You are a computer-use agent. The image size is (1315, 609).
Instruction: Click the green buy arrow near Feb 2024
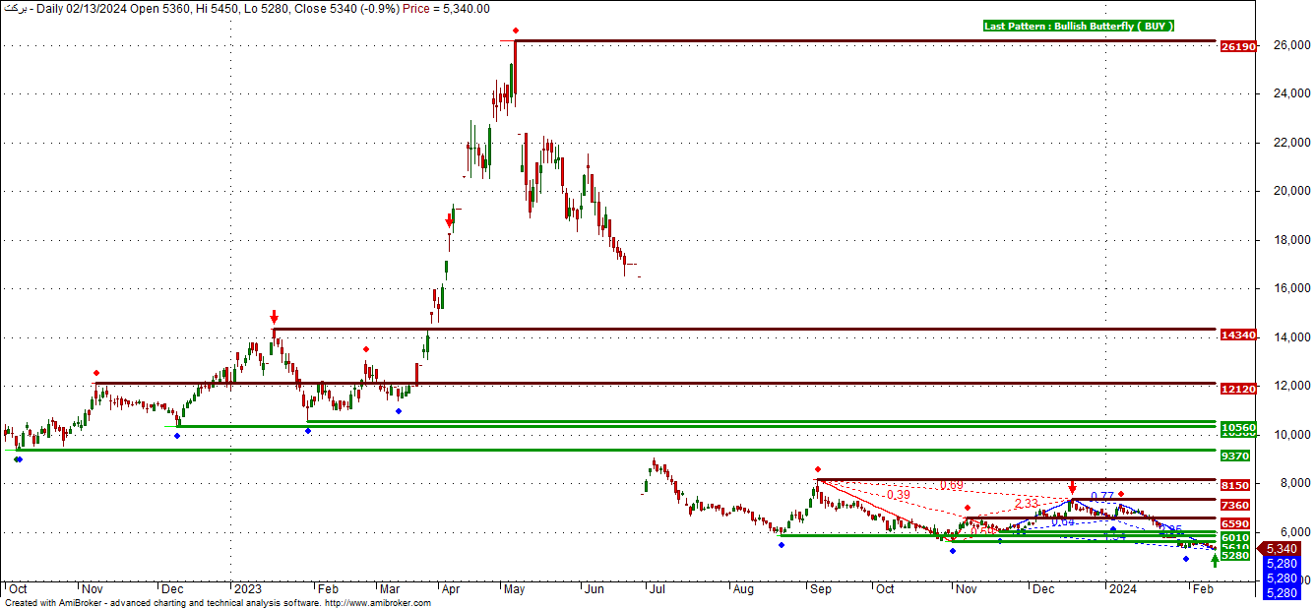point(1215,560)
